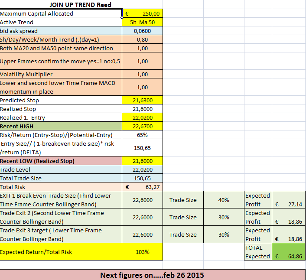This screenshot has width=306, height=280.
Task: Select 'Expected Return/Total Risk' label cell
Action: click(x=61, y=252)
